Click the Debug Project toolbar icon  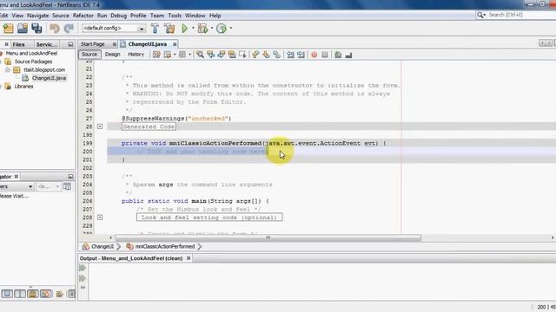202,29
